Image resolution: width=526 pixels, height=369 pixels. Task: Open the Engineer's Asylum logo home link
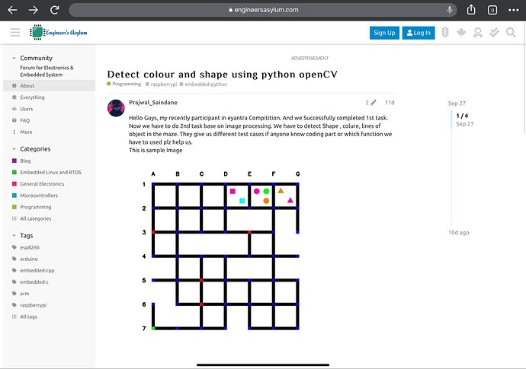click(59, 33)
